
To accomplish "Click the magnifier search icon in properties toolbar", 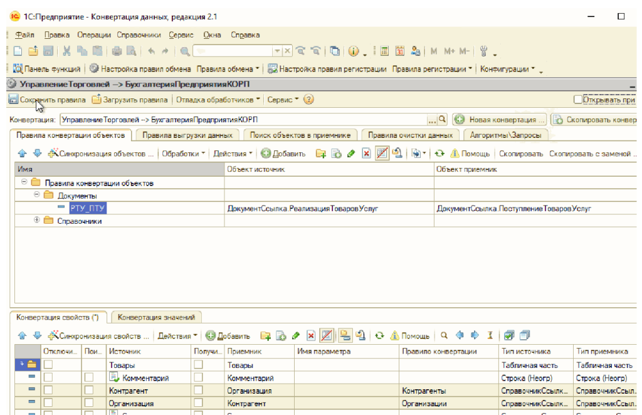I will point(445,336).
